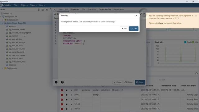Terminate session for PID 14140
The image size is (199, 112).
point(62,104)
